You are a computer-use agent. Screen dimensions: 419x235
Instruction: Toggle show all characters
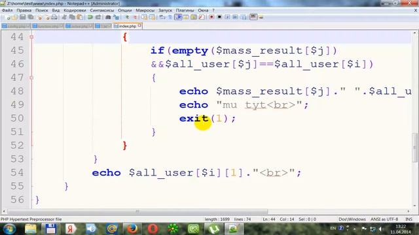point(170,18)
